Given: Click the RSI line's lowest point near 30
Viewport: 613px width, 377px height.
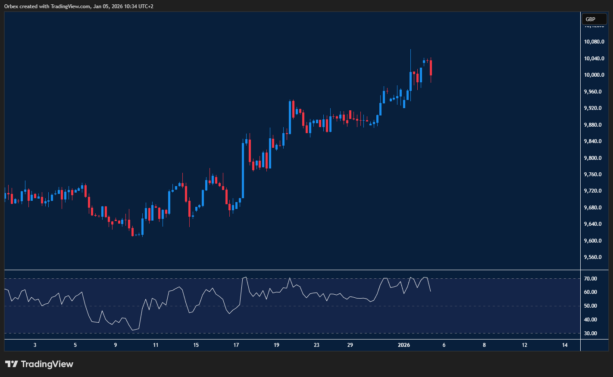Looking at the screenshot, I should (x=133, y=330).
